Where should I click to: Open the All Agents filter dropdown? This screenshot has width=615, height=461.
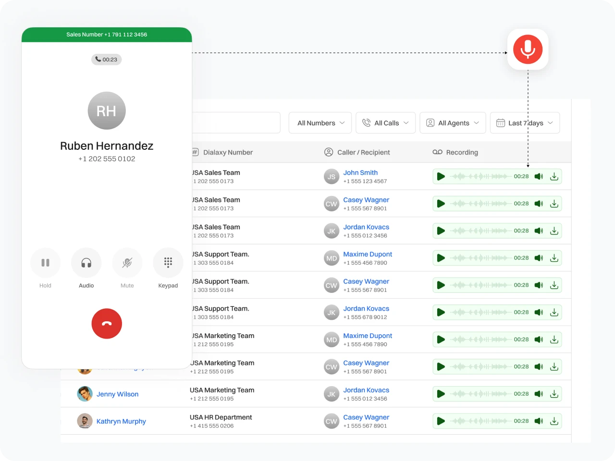click(453, 123)
